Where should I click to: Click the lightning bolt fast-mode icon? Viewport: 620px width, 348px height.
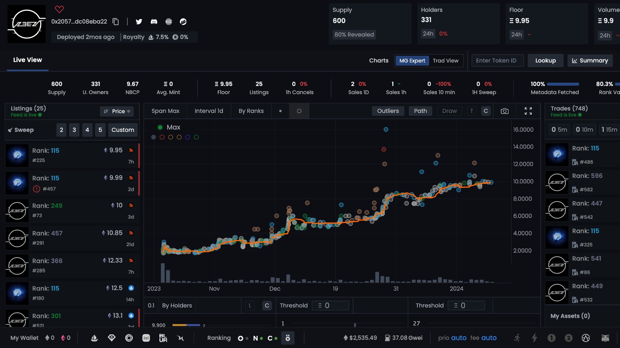click(x=534, y=338)
